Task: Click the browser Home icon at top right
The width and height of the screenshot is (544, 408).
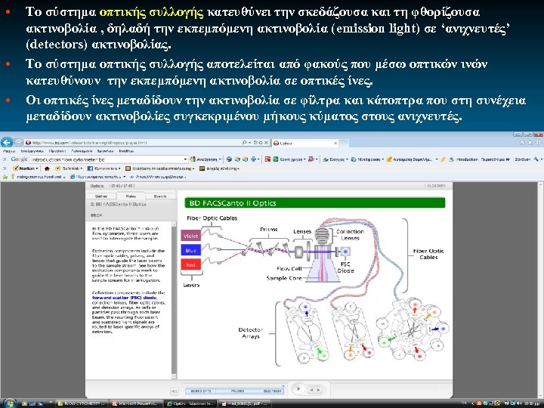Action: 522,143
